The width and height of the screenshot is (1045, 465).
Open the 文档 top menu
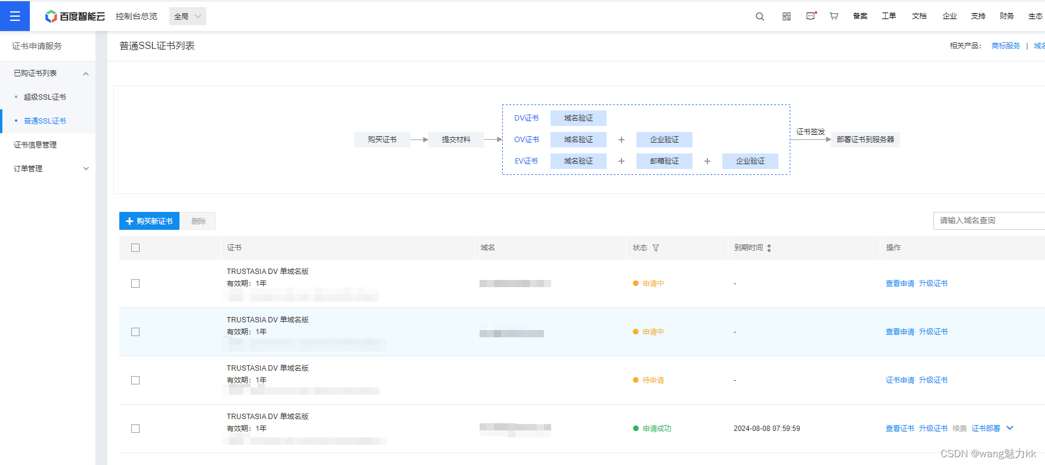coord(919,16)
